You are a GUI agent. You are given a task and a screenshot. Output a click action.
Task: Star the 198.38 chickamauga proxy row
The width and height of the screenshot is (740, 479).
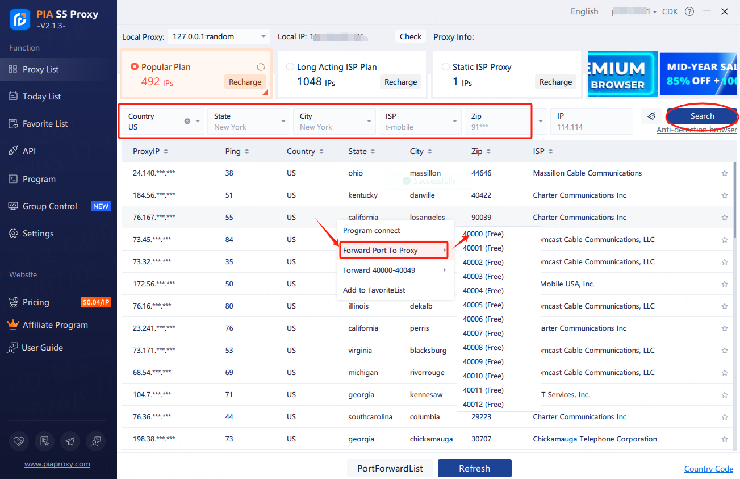tap(724, 439)
